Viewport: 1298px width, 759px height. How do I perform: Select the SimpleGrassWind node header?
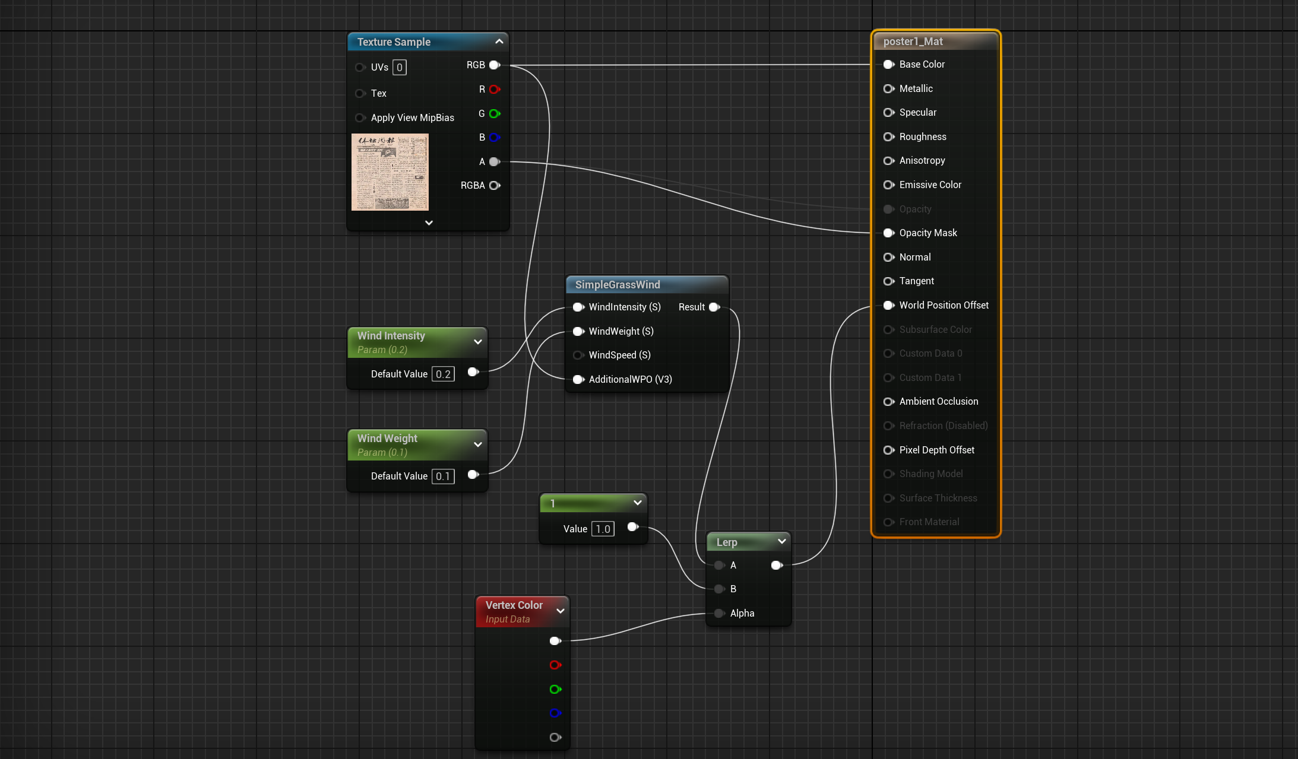click(618, 285)
